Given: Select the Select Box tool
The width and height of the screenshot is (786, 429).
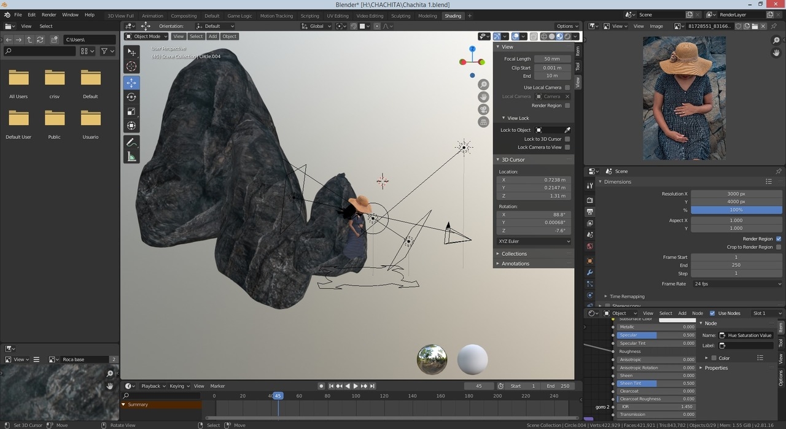Looking at the screenshot, I should pyautogui.click(x=131, y=52).
